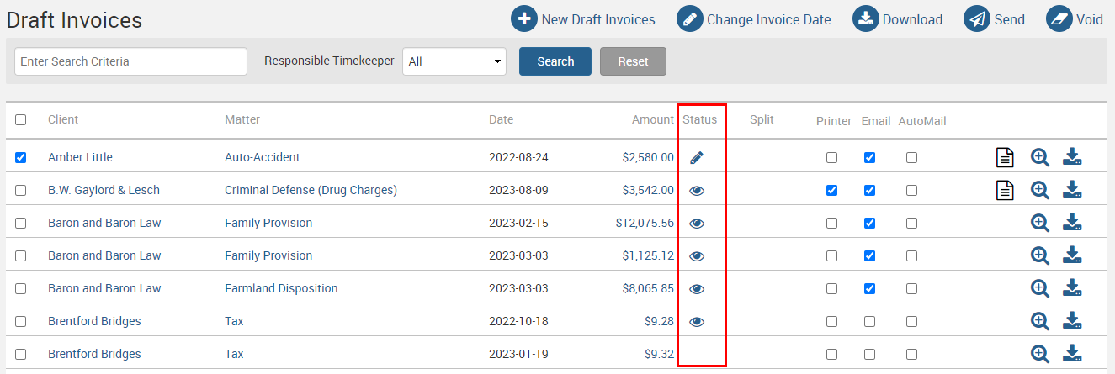Sort by the Client column header
The width and height of the screenshot is (1115, 374).
pyautogui.click(x=63, y=120)
